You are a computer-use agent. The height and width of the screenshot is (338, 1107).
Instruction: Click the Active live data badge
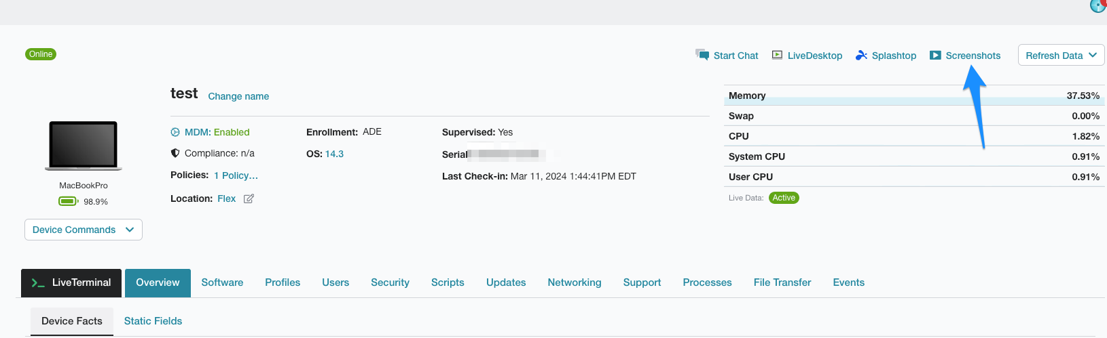click(x=784, y=198)
